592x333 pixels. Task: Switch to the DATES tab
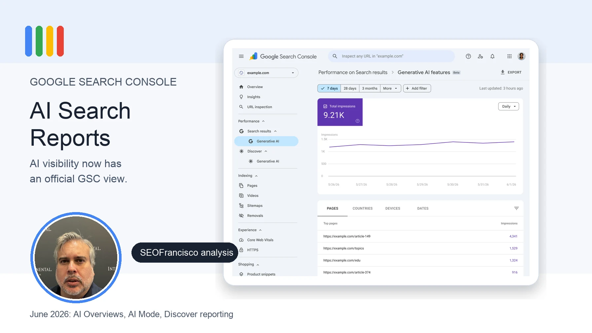(x=423, y=208)
